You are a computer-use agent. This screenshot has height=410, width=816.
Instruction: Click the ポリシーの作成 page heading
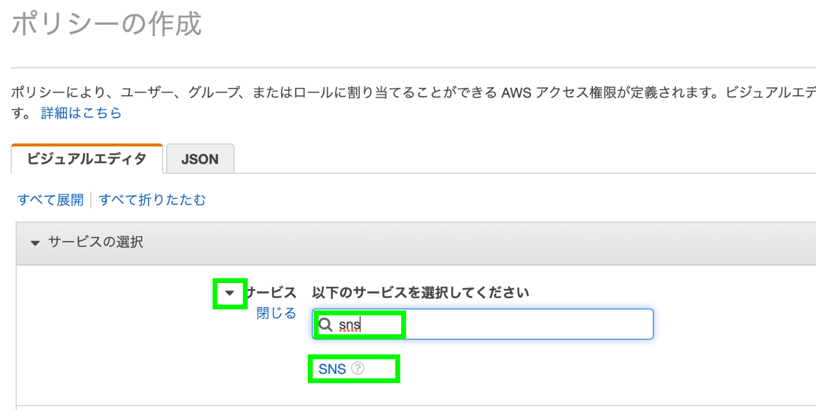click(107, 24)
